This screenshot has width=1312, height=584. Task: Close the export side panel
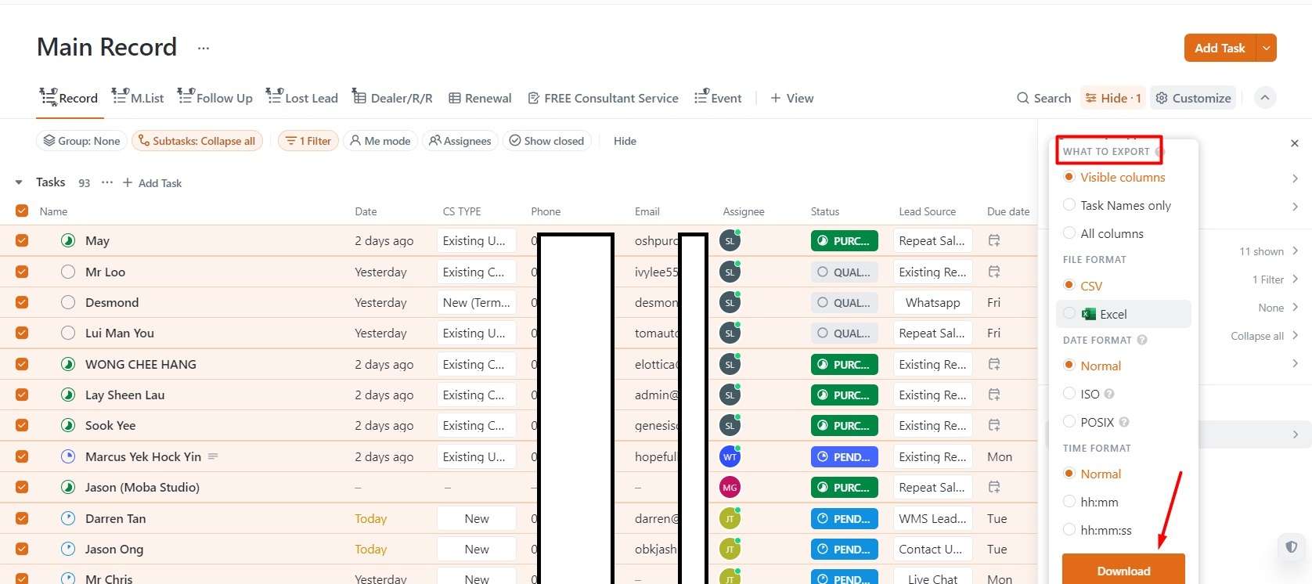[1294, 143]
